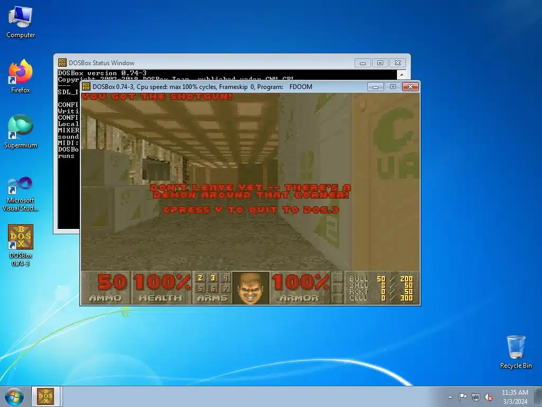The height and width of the screenshot is (407, 542).
Task: Click weapon slot 7 in ARMS panel
Action: (x=225, y=288)
